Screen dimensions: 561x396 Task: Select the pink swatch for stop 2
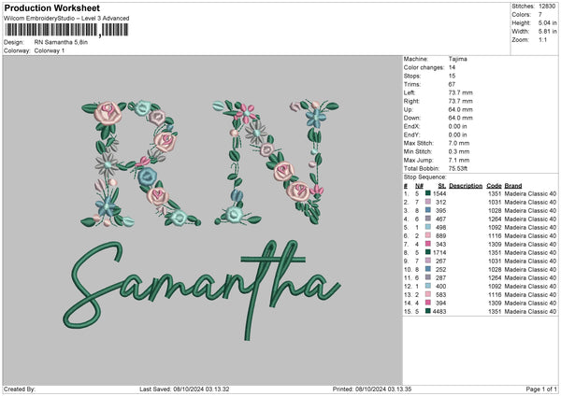[x=427, y=201]
